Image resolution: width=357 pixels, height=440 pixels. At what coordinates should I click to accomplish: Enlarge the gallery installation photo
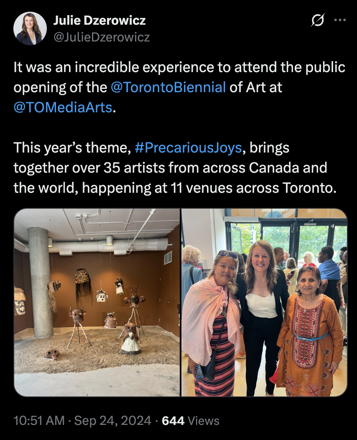[96, 301]
